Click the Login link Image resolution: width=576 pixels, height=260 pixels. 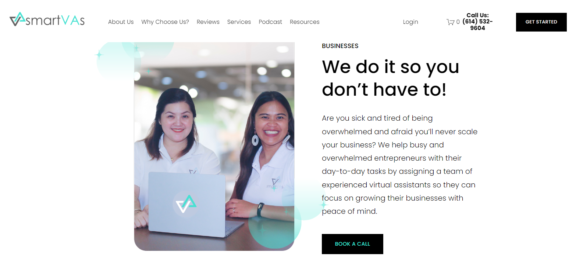[410, 22]
